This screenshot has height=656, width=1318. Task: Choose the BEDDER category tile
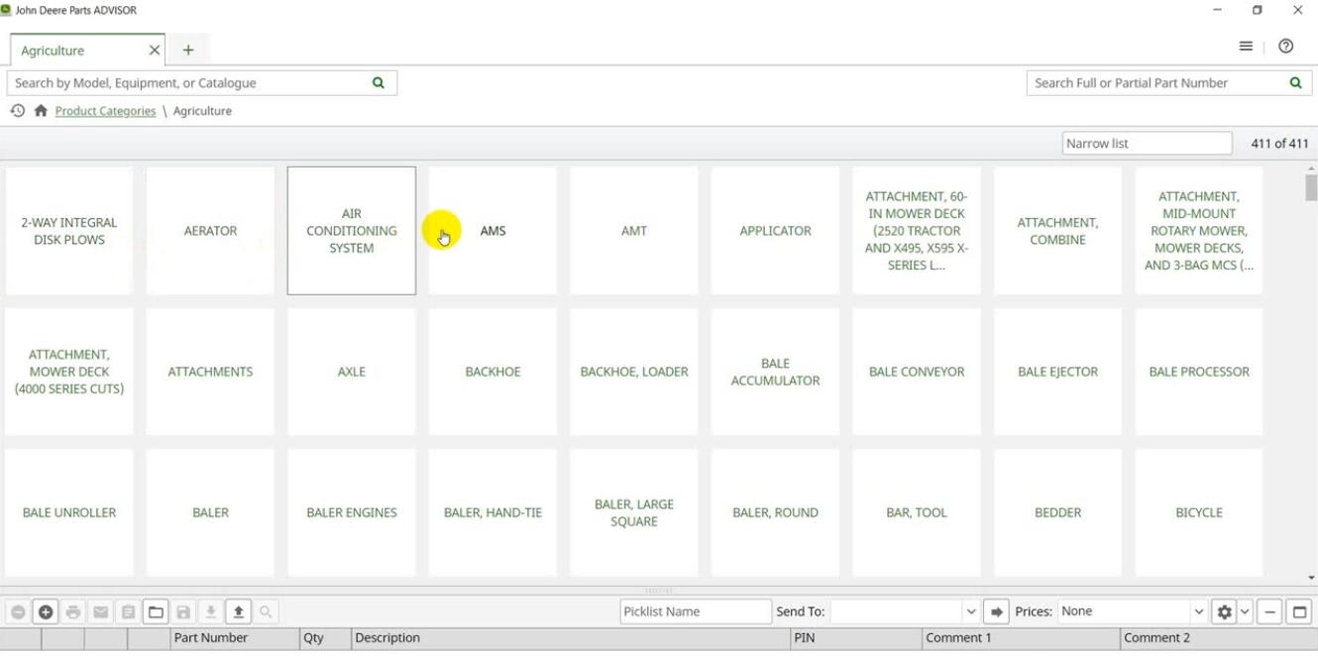click(1057, 512)
